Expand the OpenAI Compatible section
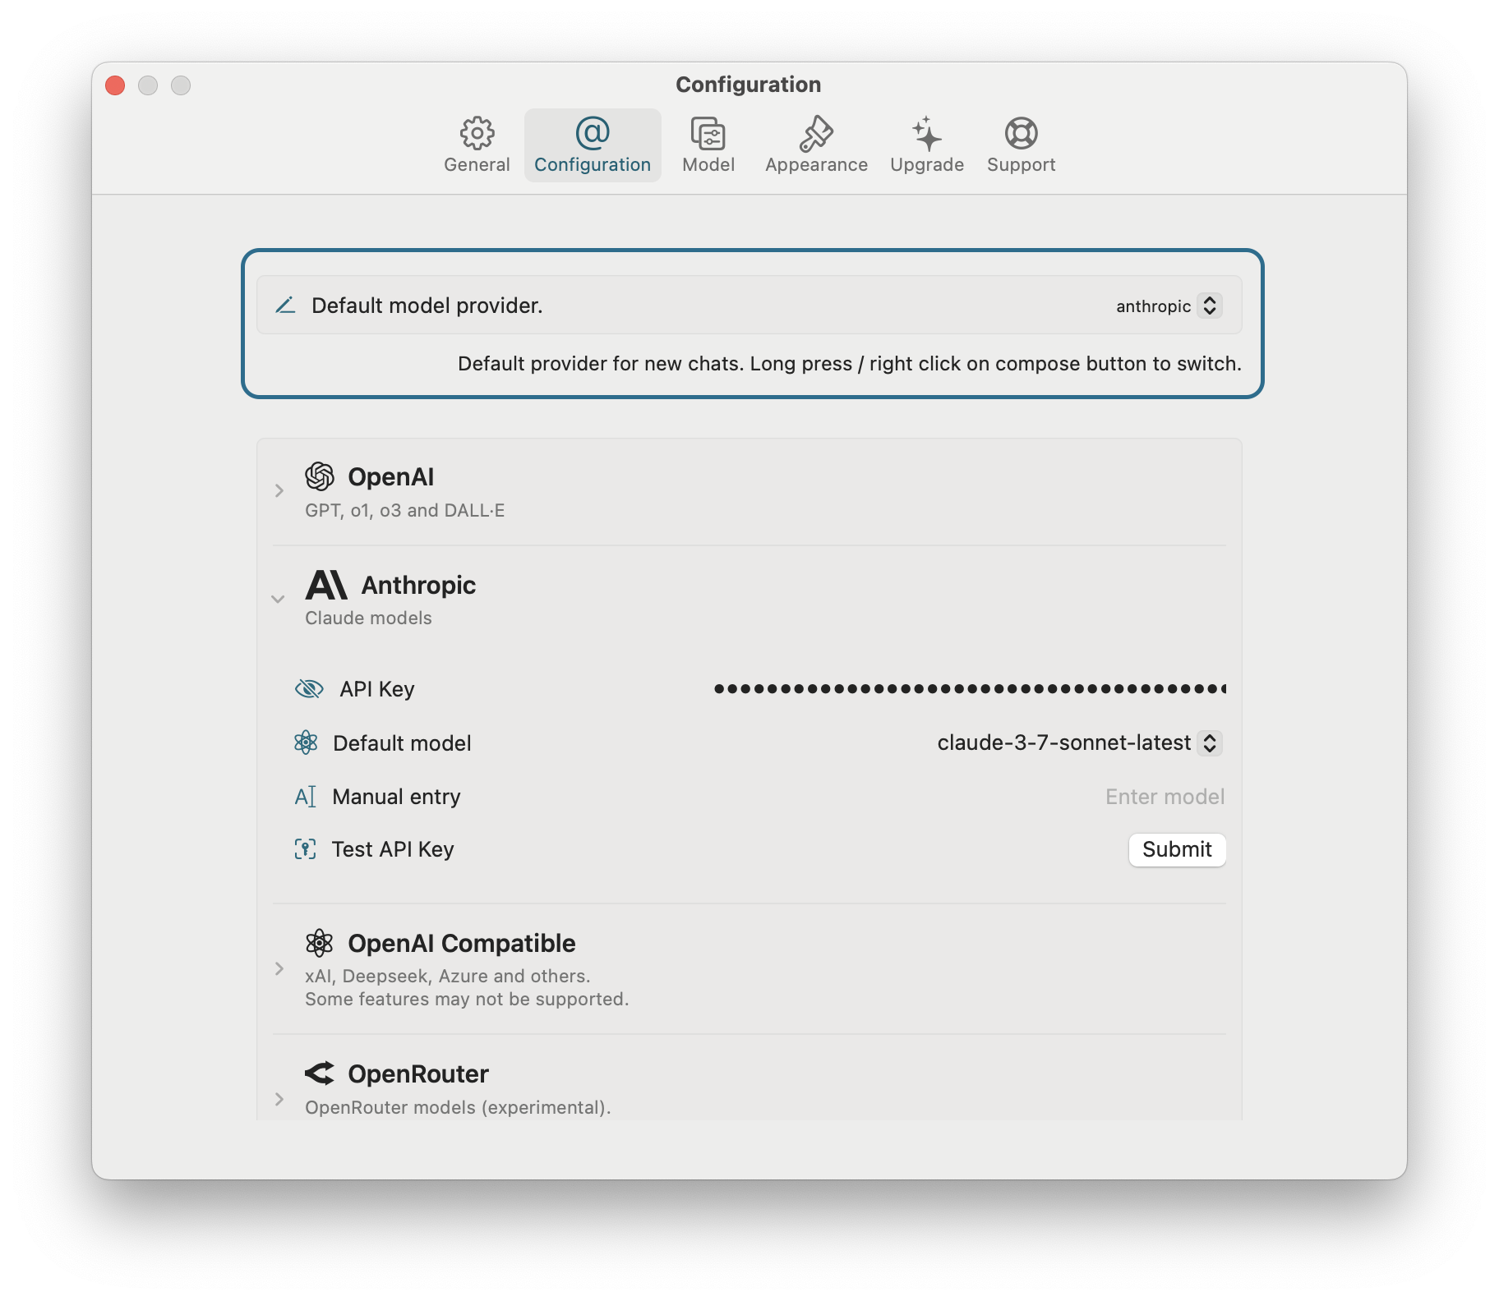 (x=279, y=968)
